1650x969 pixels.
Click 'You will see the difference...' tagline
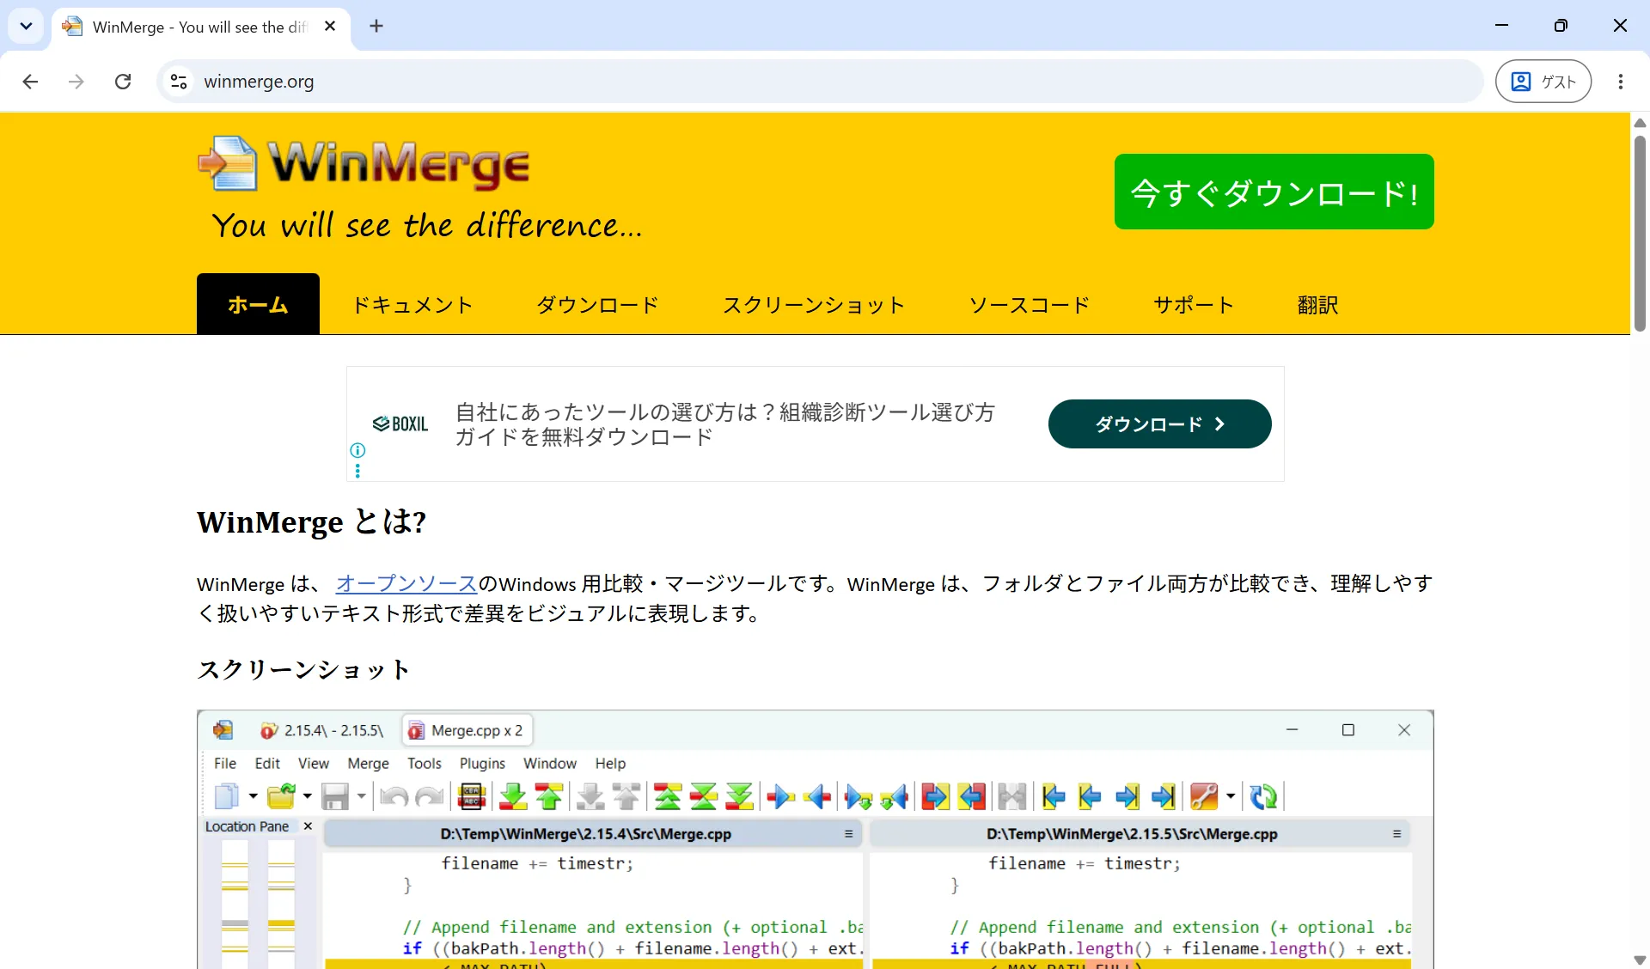[x=427, y=225]
